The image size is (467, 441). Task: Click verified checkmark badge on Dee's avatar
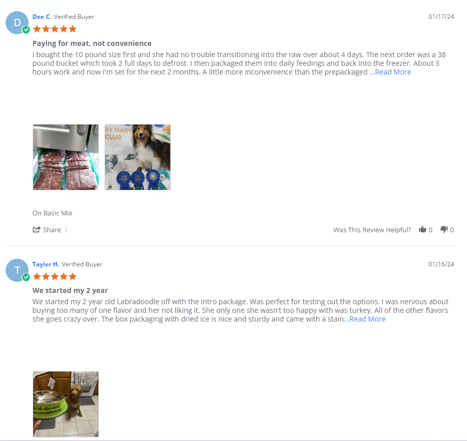tap(26, 30)
